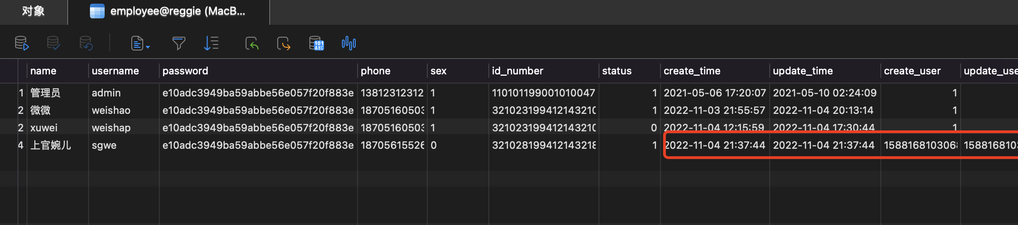The image size is (1018, 225).
Task: Click the weishap username cell
Action: tap(111, 128)
